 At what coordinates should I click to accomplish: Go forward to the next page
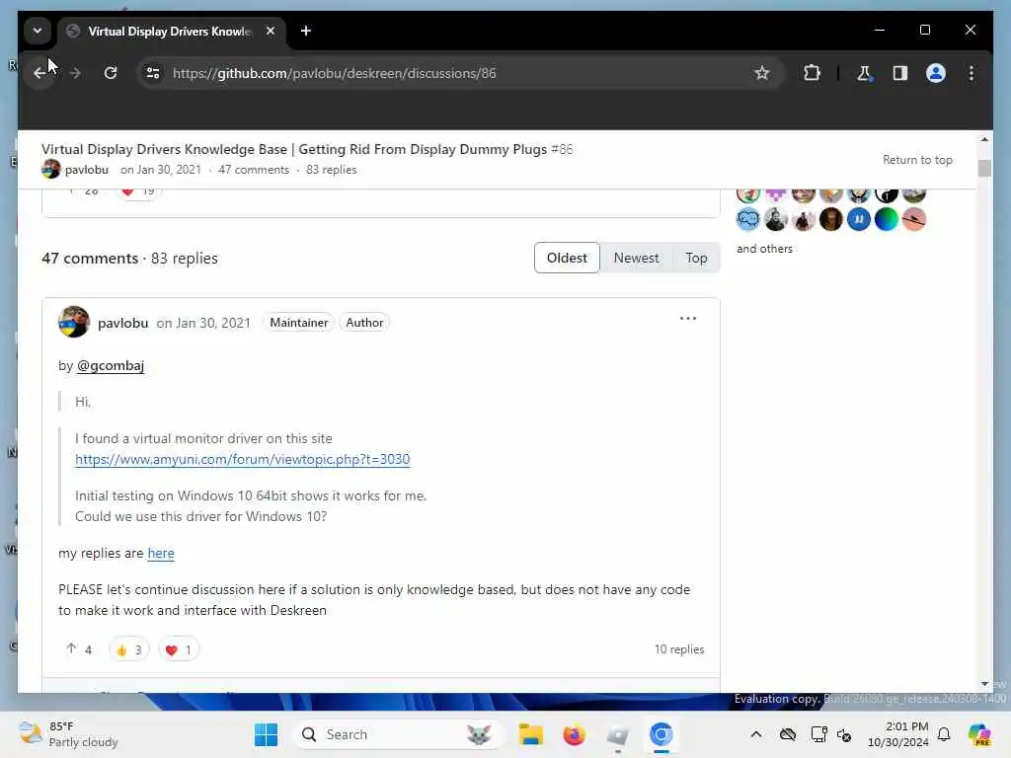[75, 73]
